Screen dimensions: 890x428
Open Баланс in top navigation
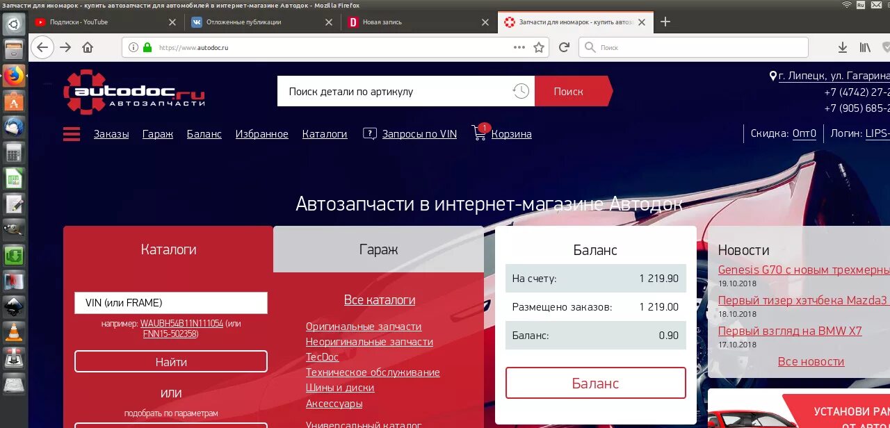(x=204, y=134)
